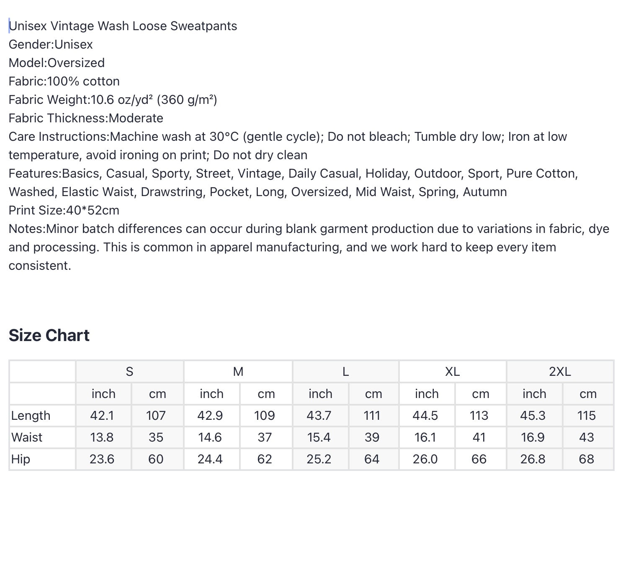623x561 pixels.
Task: Click the Gender:Unisex line
Action: (x=51, y=44)
